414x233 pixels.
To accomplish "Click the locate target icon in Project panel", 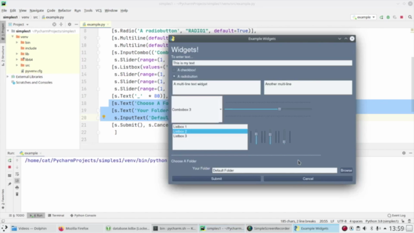I will click(x=54, y=25).
